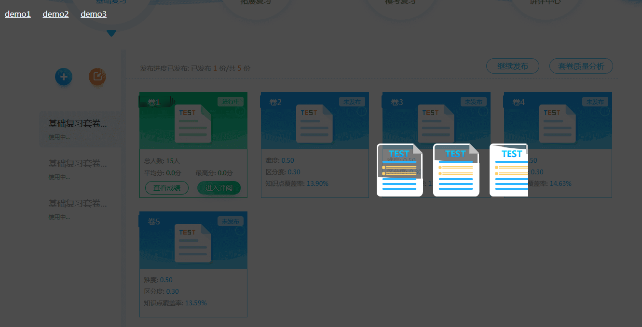Click the 继续发布 button
This screenshot has width=642, height=327.
pos(513,66)
